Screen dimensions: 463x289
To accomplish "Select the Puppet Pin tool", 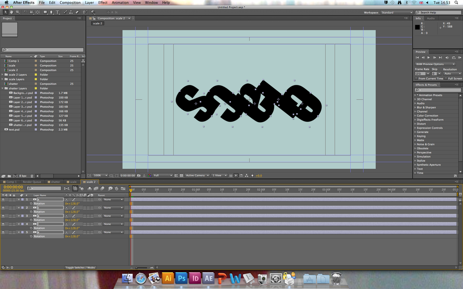I will (x=93, y=12).
